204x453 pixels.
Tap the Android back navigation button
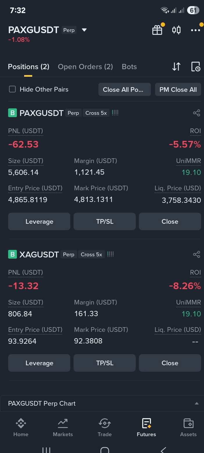point(163,450)
